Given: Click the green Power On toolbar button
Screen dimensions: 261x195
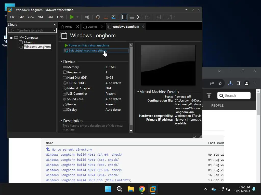Looking at the screenshot, I should pyautogui.click(x=72, y=17).
